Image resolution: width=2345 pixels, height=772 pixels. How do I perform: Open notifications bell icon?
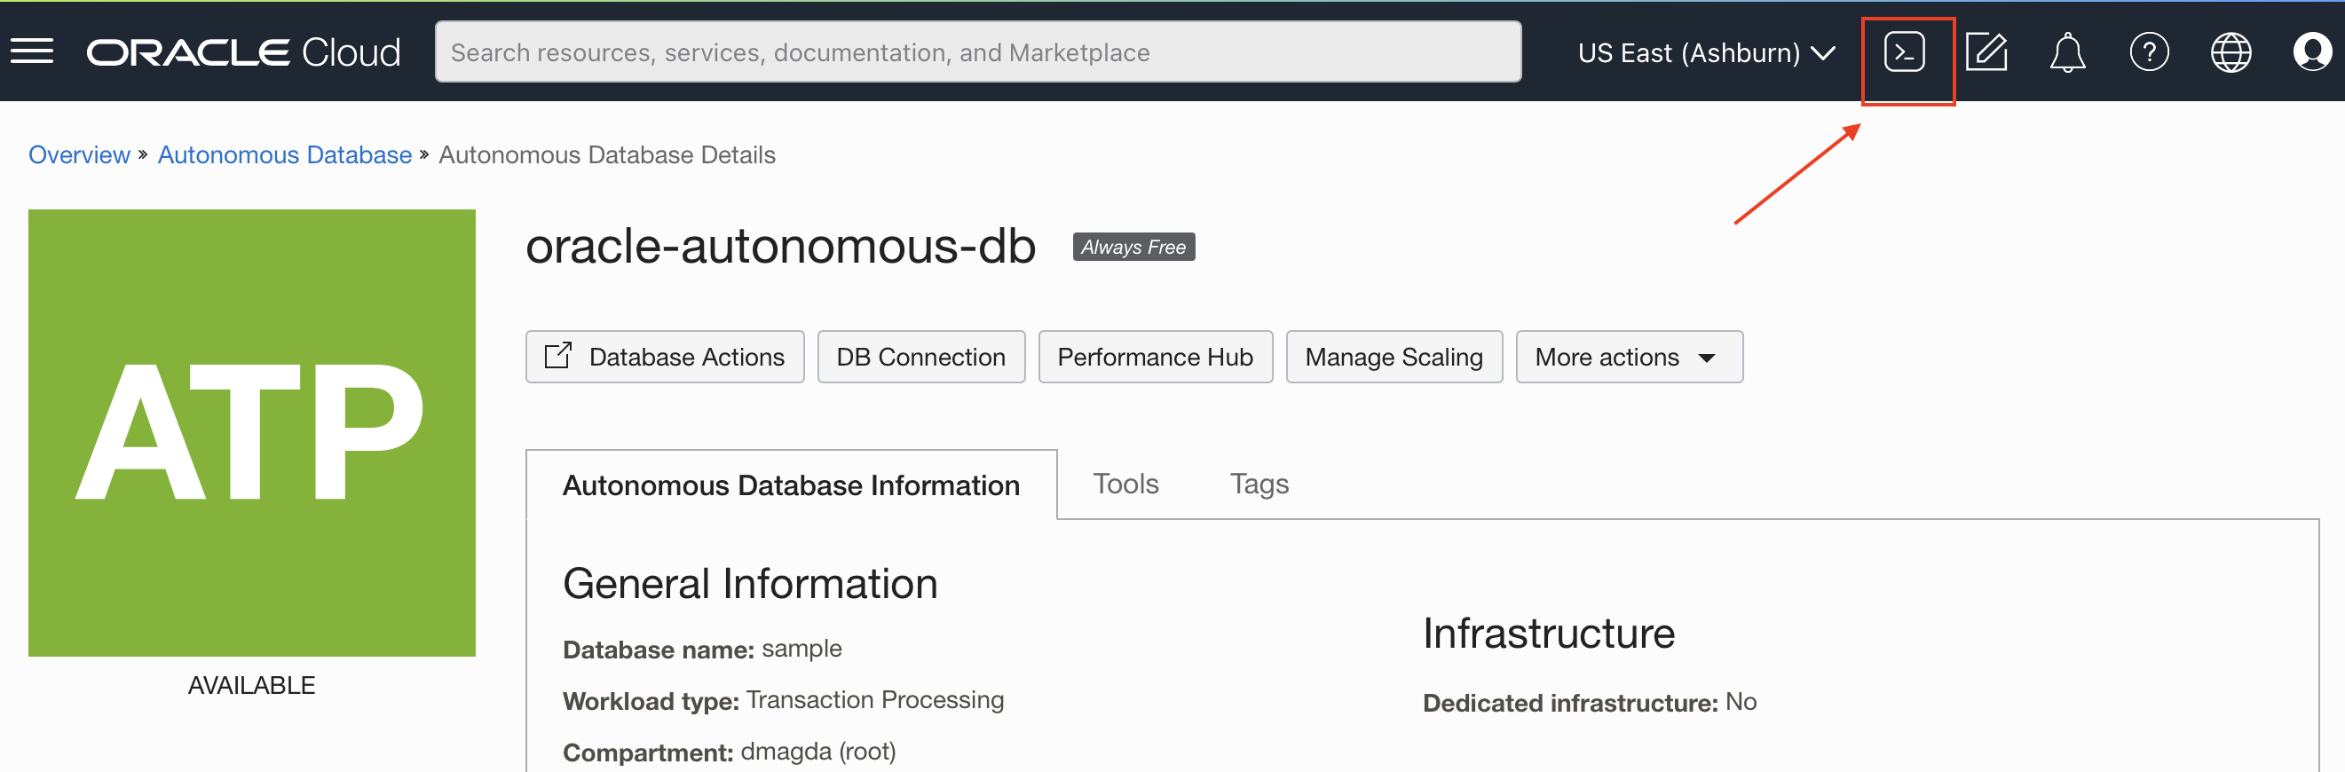tap(2067, 51)
